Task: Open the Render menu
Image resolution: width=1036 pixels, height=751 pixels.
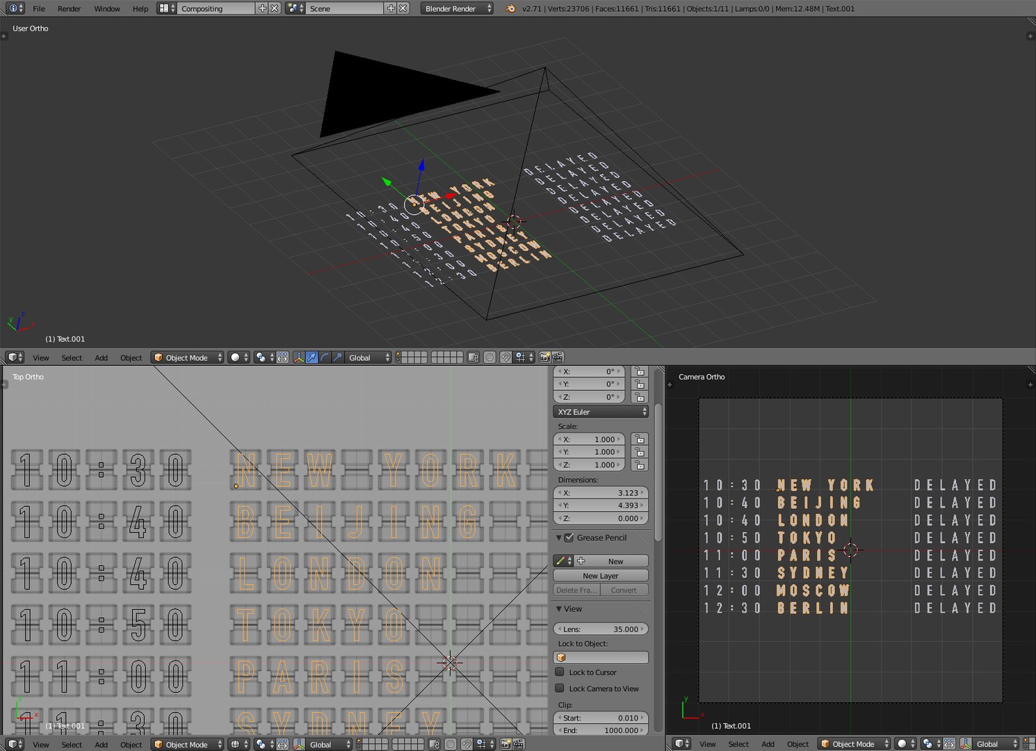Action: 69,8
